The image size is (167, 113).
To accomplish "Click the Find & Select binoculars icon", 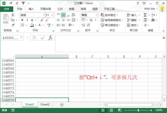I will 153,20.
